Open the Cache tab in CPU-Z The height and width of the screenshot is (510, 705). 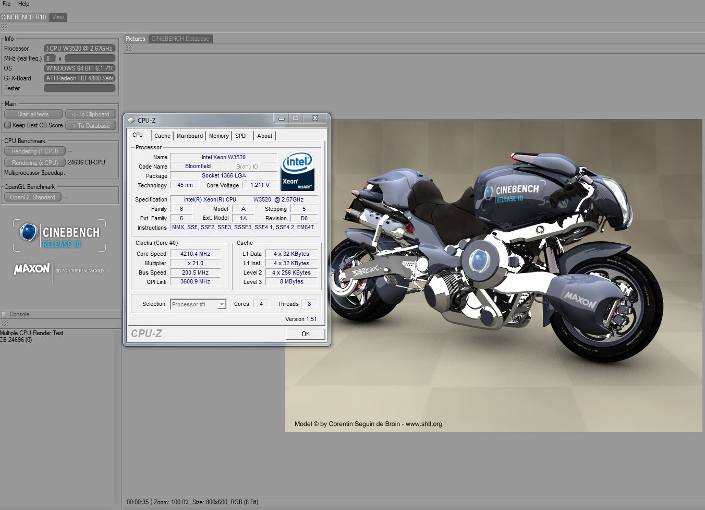click(162, 136)
